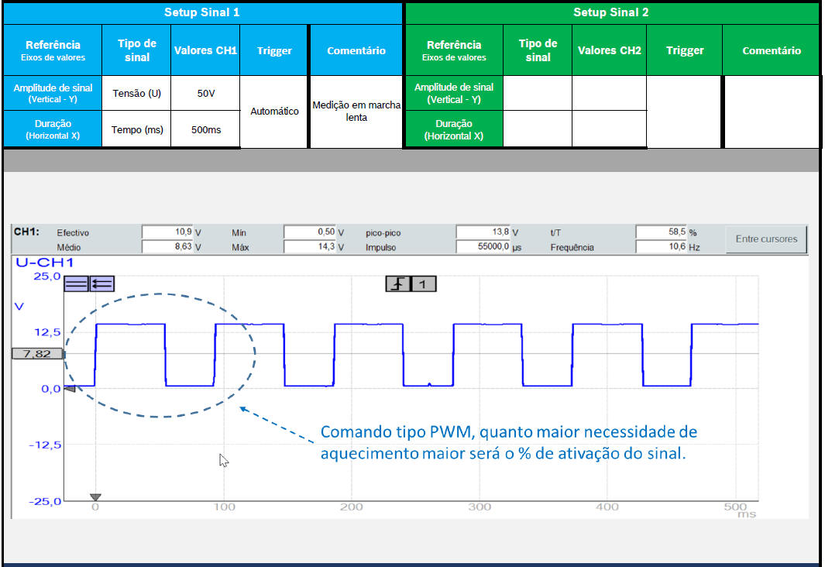Select the Setup Sinal 2 header
This screenshot has height=567, width=825.
click(x=611, y=12)
